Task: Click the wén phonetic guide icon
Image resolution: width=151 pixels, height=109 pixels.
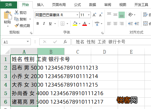Action: point(97,24)
